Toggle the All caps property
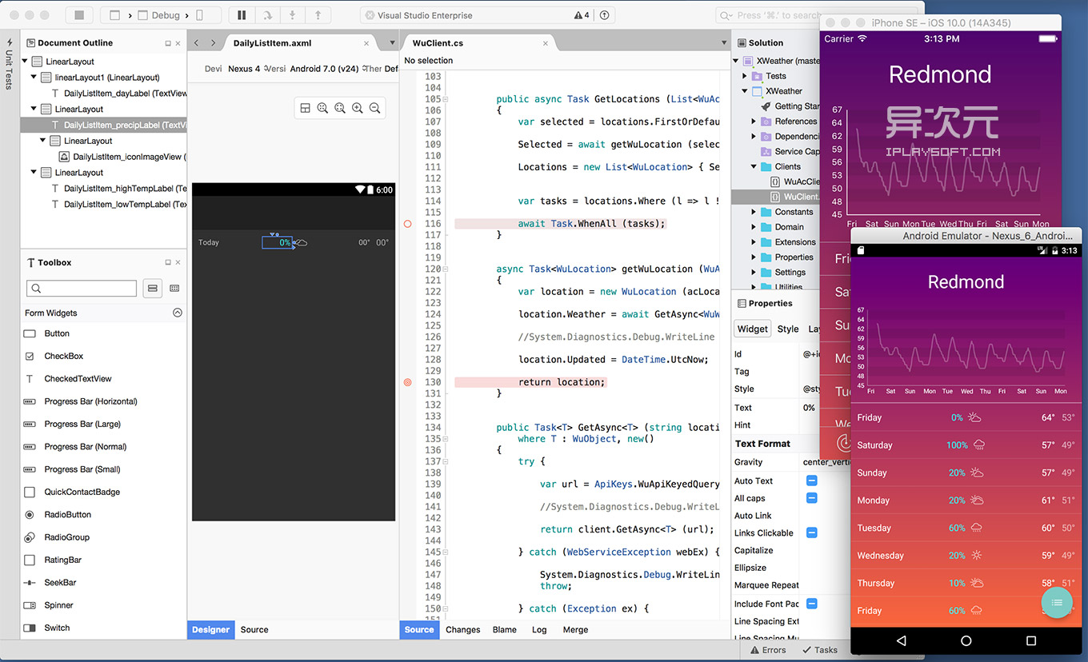 pyautogui.click(x=811, y=498)
